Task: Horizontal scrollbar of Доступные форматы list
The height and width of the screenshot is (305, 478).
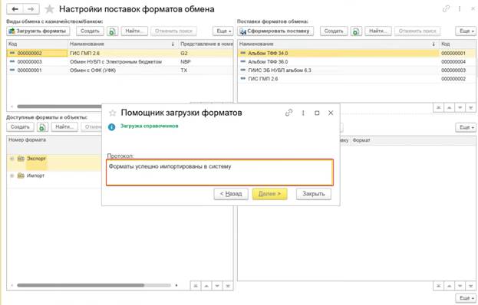Action: click(81, 286)
